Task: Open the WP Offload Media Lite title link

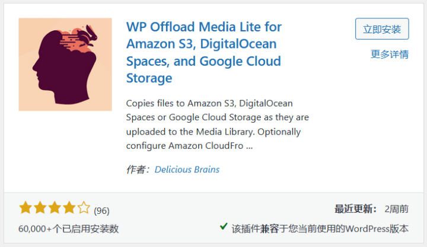Action: click(x=204, y=52)
